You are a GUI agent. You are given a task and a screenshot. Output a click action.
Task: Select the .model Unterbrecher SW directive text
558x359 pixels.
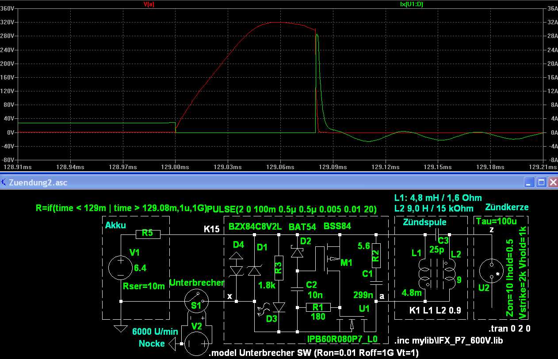point(313,353)
